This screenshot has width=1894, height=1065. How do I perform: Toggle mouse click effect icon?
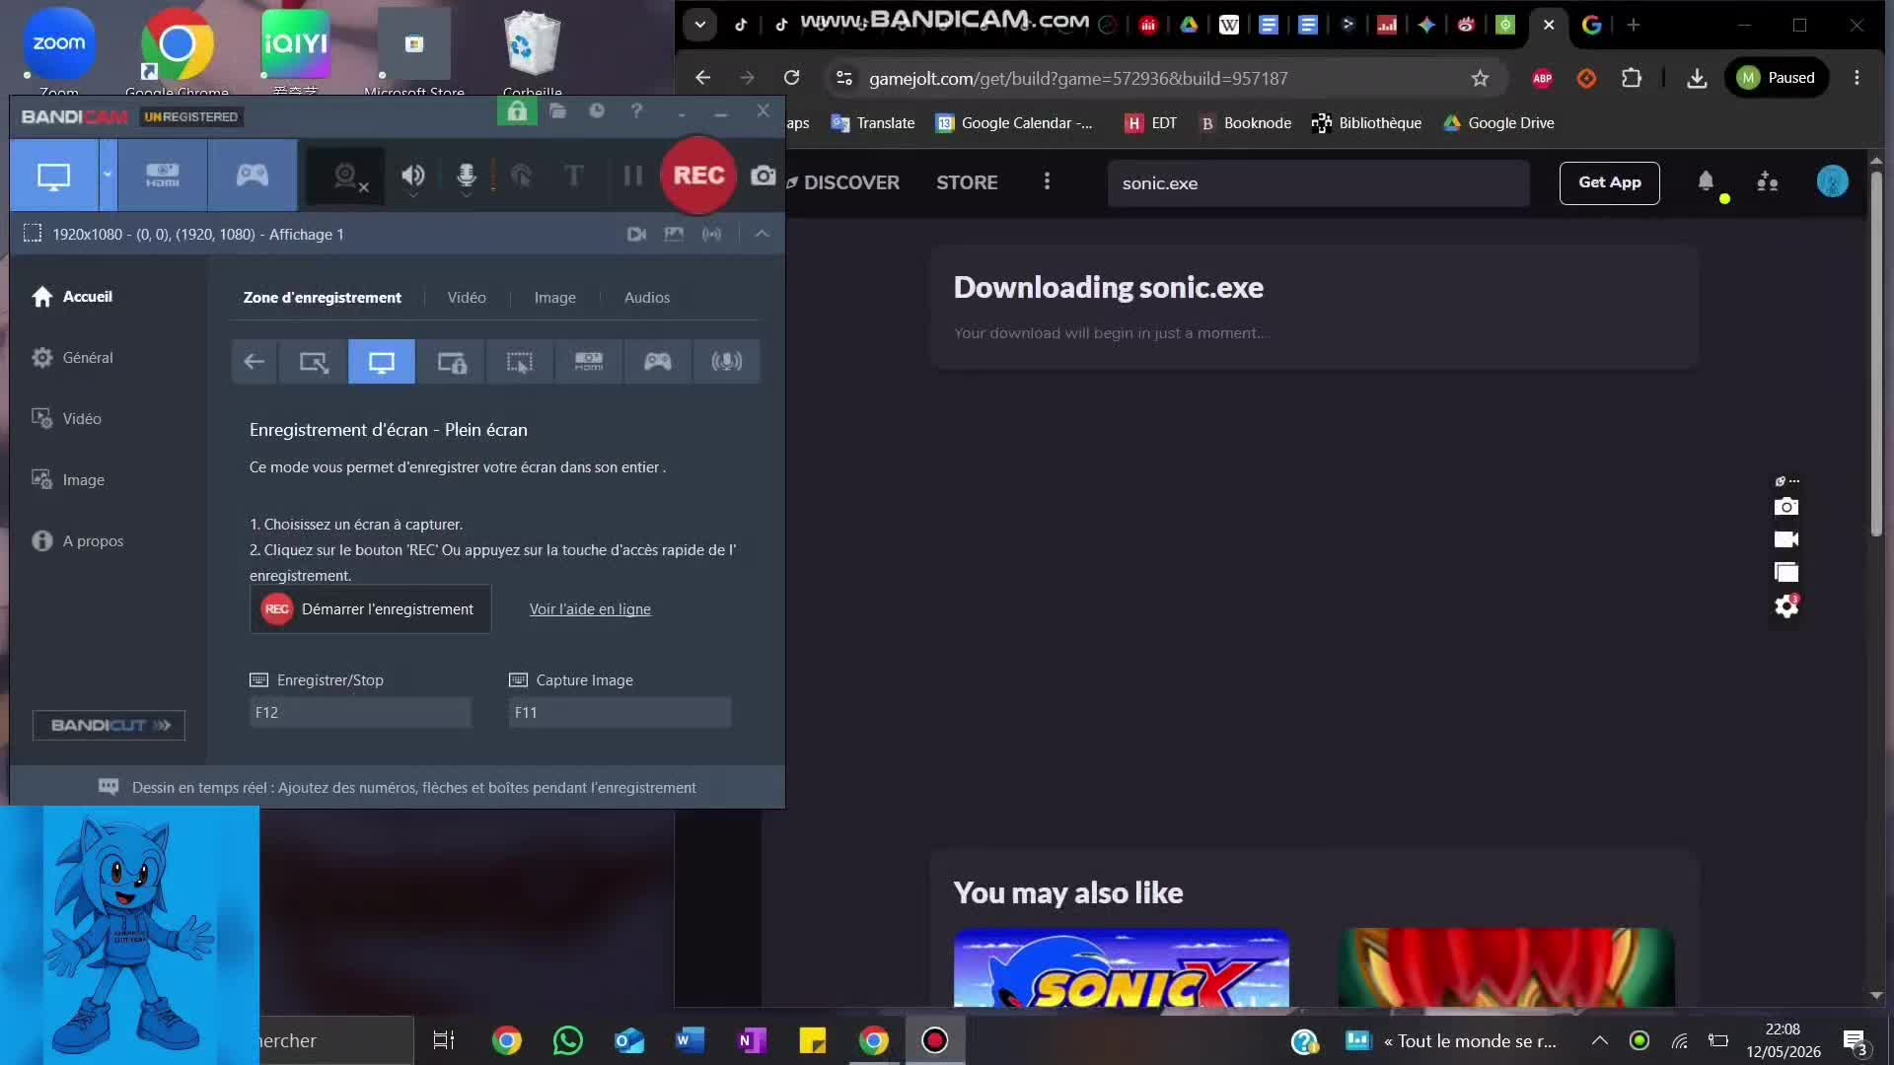pos(521,176)
